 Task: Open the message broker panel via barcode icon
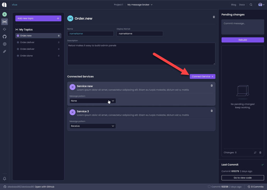pos(4,22)
